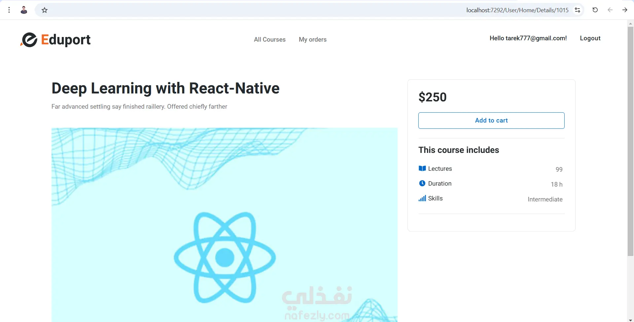Screen dimensions: 634x322
Task: Click the Skills label
Action: (x=435, y=198)
